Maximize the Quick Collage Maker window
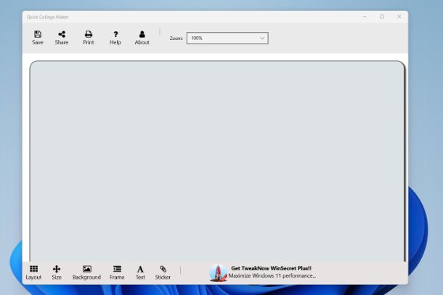This screenshot has height=295, width=443. [x=382, y=17]
